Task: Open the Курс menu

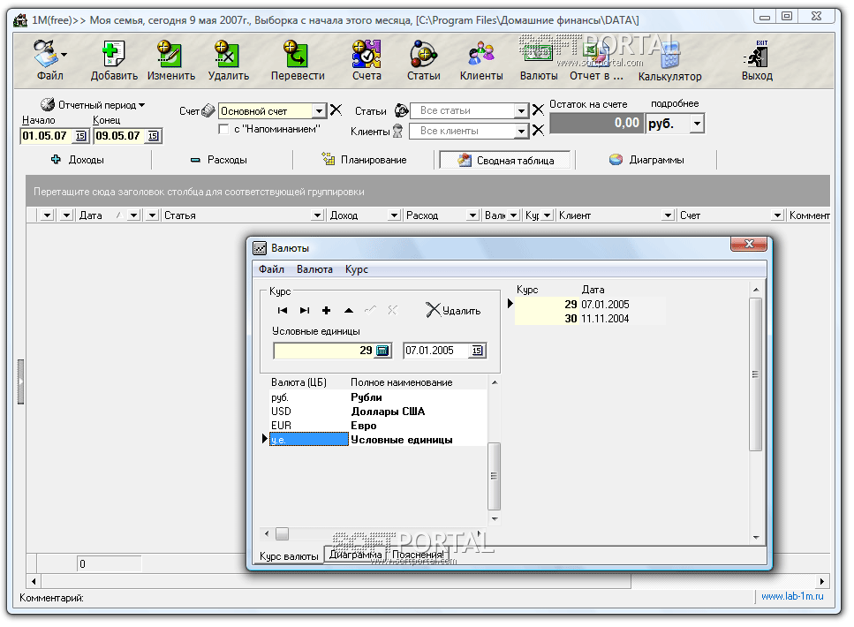Action: [356, 269]
